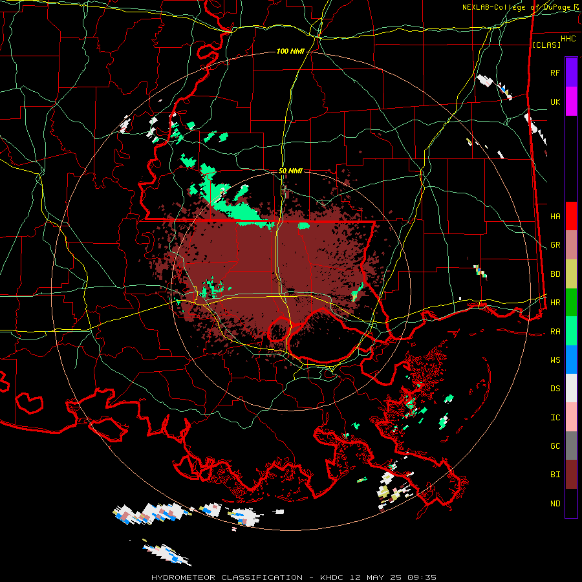Click the HR dark green legend swatch

click(x=571, y=303)
